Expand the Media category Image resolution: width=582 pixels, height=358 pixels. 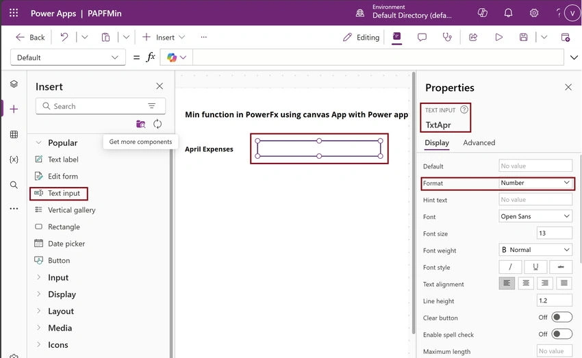click(38, 328)
